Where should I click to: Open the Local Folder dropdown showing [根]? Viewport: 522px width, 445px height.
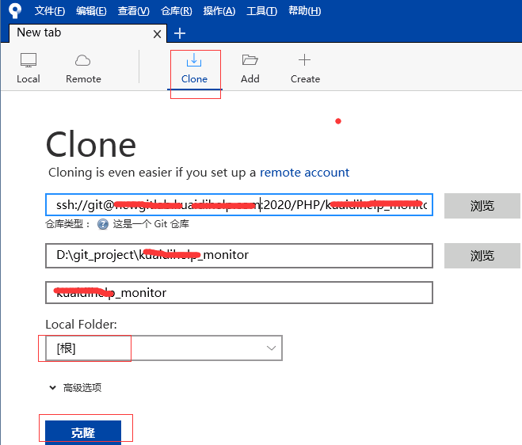point(164,348)
